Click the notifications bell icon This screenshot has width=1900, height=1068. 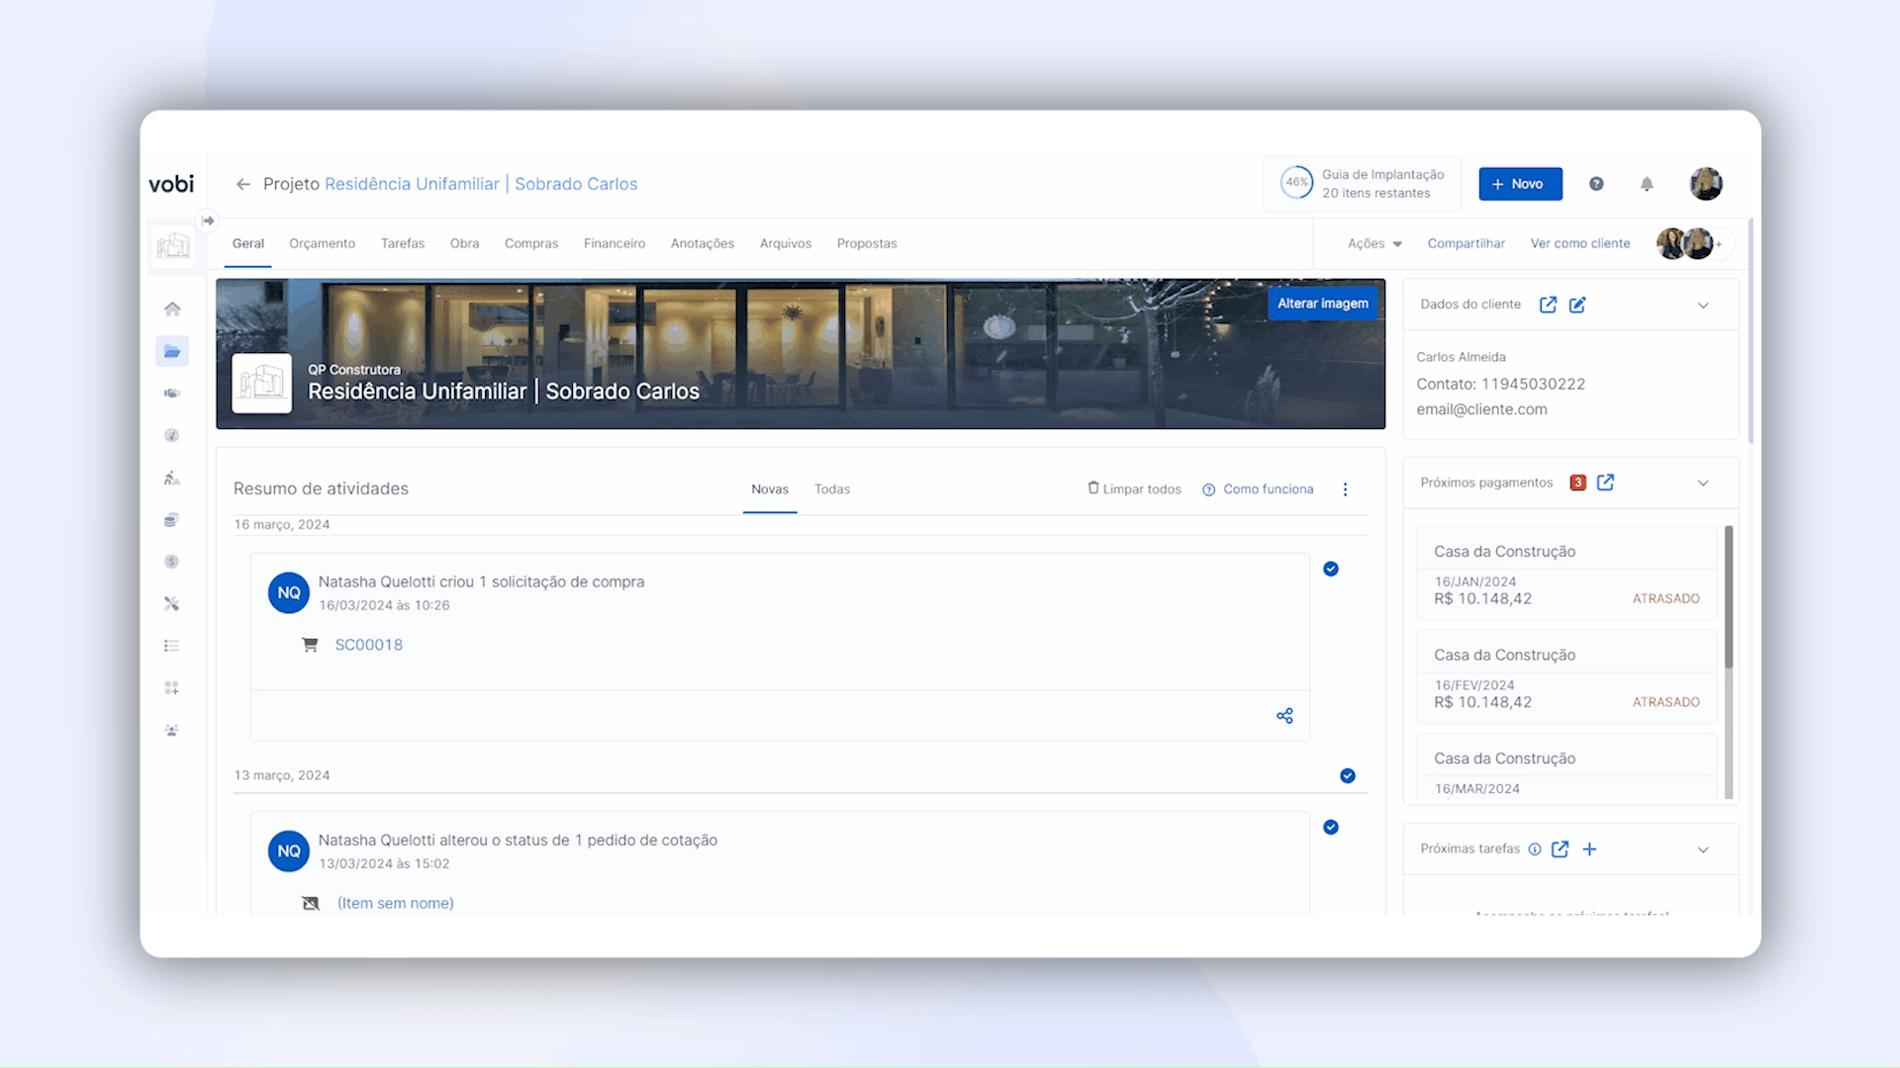tap(1647, 184)
